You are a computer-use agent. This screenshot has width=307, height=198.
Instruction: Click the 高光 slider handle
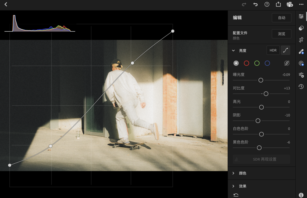[262, 107]
